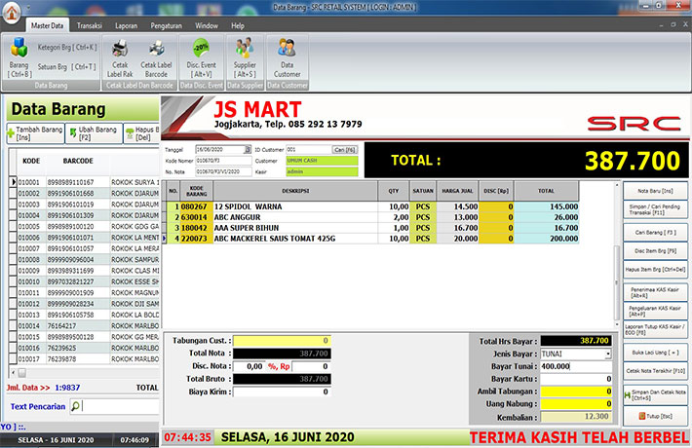
Task: Click Cari Barang [F3] button
Action: point(655,232)
